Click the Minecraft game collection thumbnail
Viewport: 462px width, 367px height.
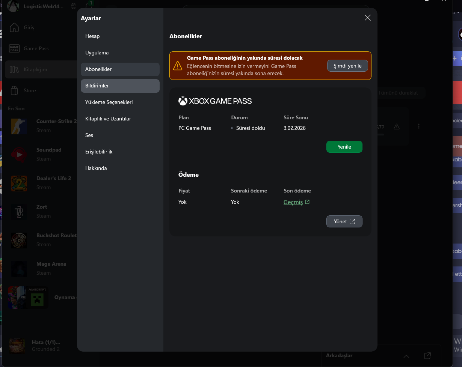[28, 298]
